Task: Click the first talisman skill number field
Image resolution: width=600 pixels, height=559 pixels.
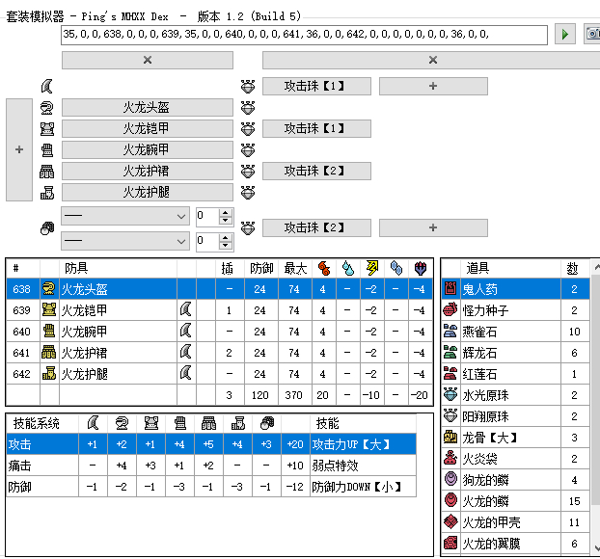Action: click(207, 216)
